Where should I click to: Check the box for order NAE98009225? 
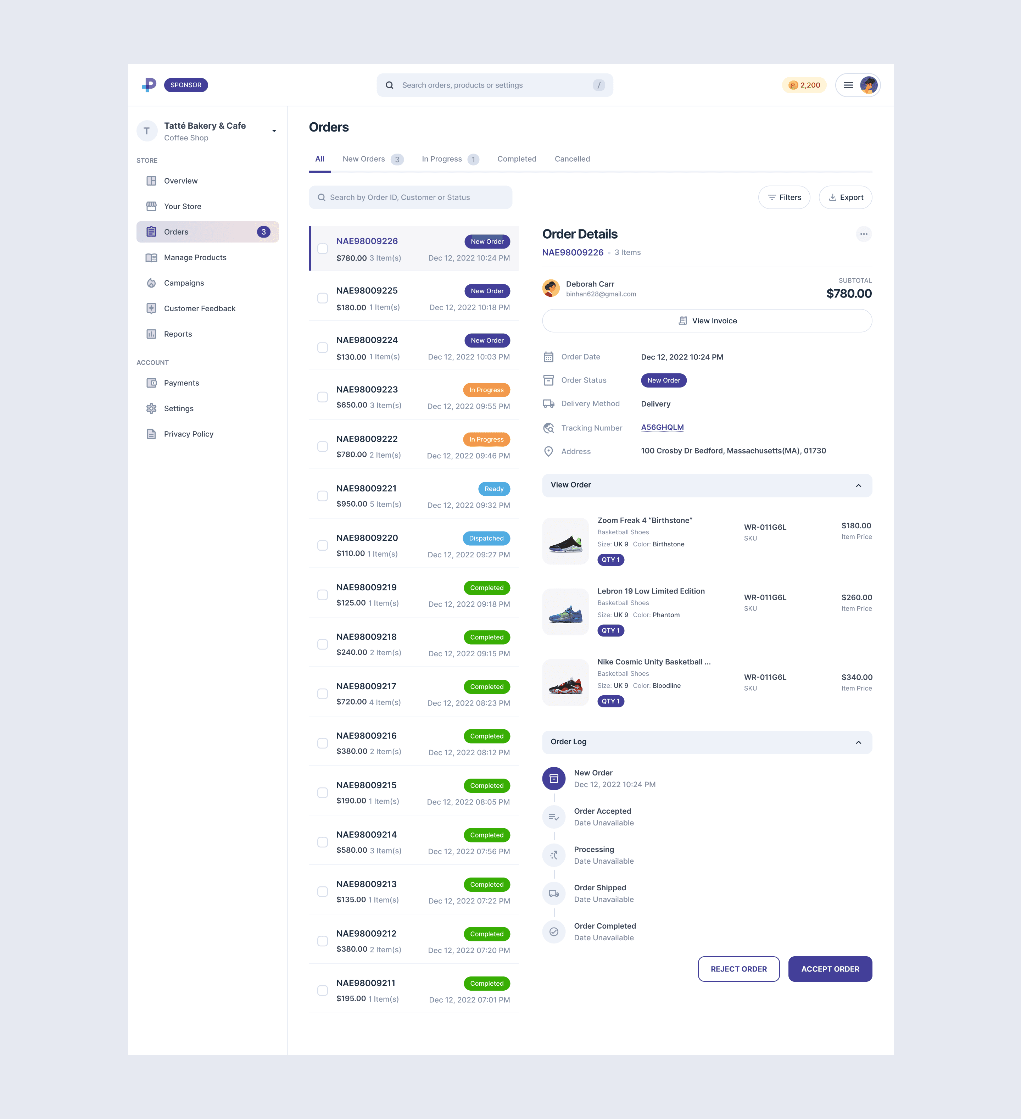[322, 299]
